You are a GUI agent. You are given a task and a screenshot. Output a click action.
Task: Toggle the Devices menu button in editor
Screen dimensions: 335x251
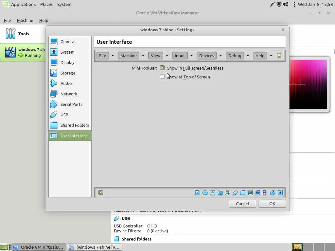click(x=207, y=56)
